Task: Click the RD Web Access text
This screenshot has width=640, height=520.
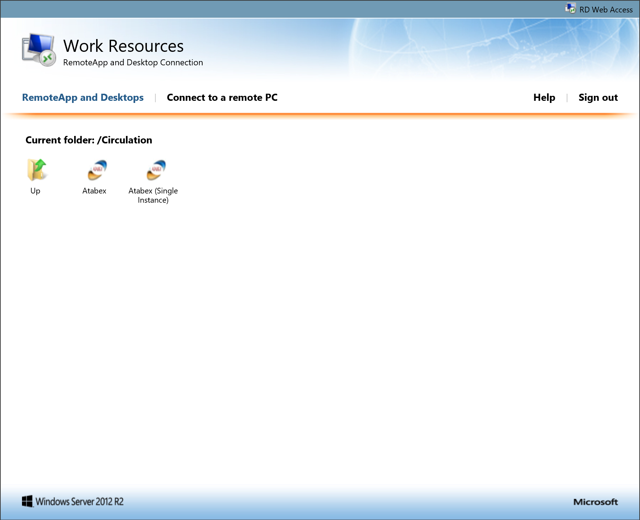Action: pos(606,10)
